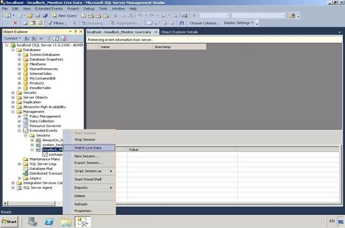The image size is (345, 228).
Task: Click the Value column header in details pane
Action: (182, 149)
